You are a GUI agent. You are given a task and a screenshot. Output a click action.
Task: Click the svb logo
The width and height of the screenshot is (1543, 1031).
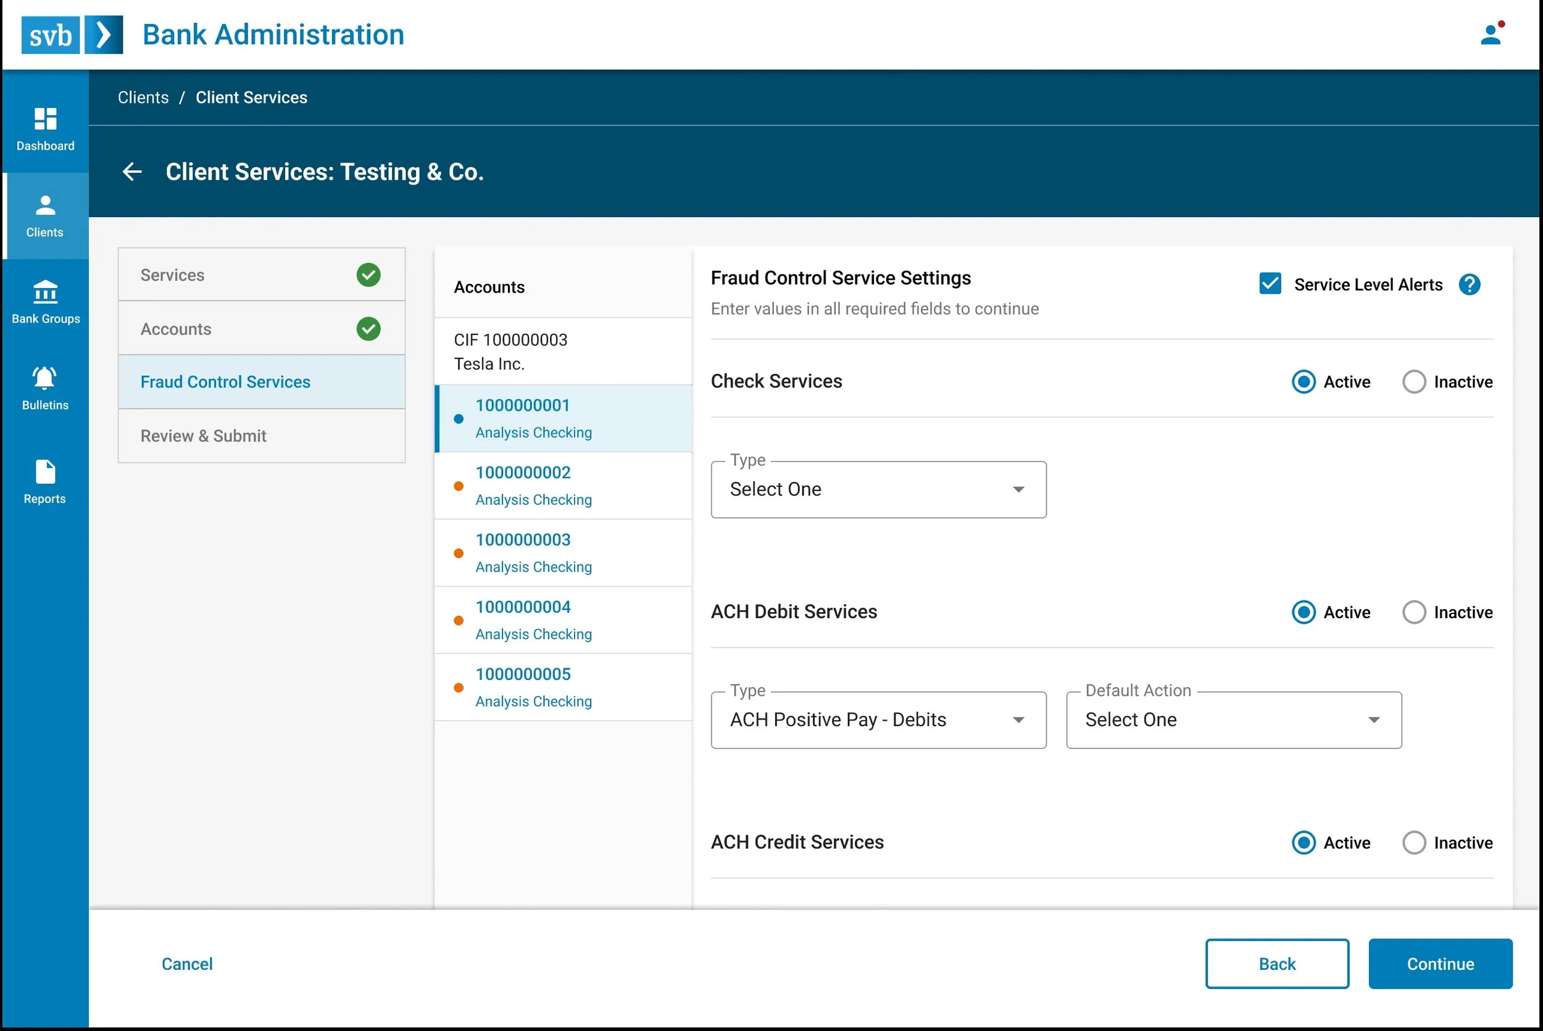72,35
